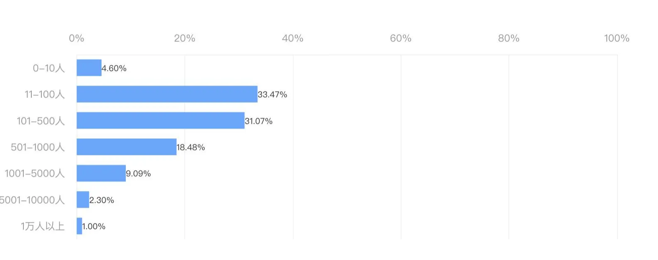Select the 60% axis tick label
Image resolution: width=658 pixels, height=260 pixels.
401,38
